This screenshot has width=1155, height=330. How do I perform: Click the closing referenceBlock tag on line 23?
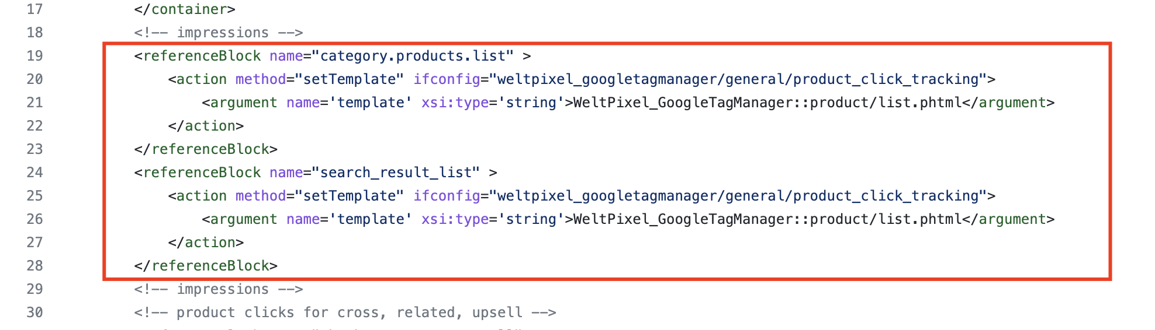(x=206, y=149)
